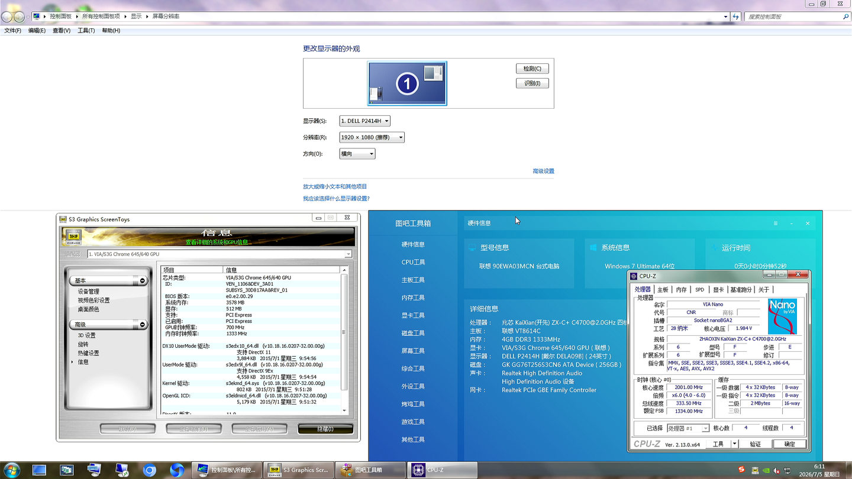Open the 方向 横向 dropdown

[357, 154]
